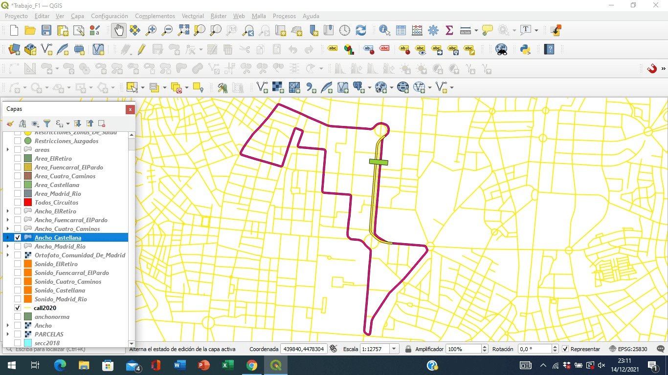Click the EPSG:25830 CRS button

628,349
